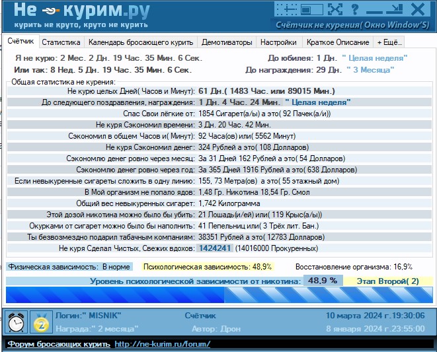Click the fullscreen expand arrows icon
This screenshot has width=437, height=352.
coord(336,9)
